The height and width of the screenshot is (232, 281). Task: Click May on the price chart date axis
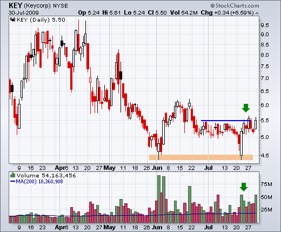110,168
